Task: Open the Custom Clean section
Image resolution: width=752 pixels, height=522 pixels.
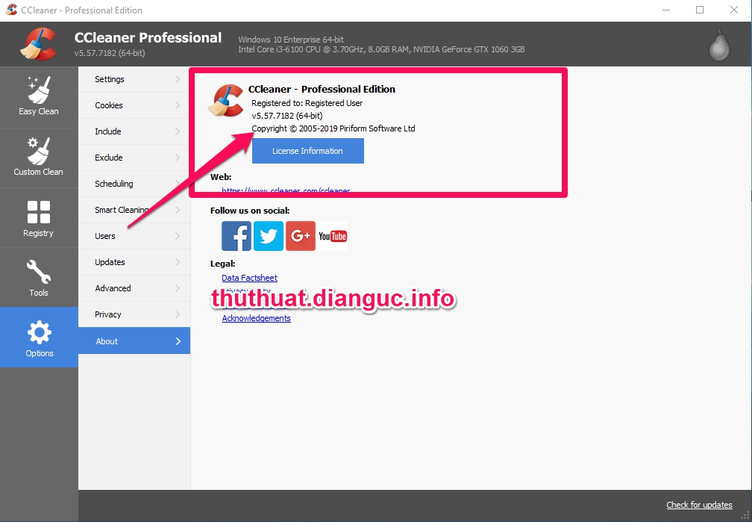Action: [39, 157]
